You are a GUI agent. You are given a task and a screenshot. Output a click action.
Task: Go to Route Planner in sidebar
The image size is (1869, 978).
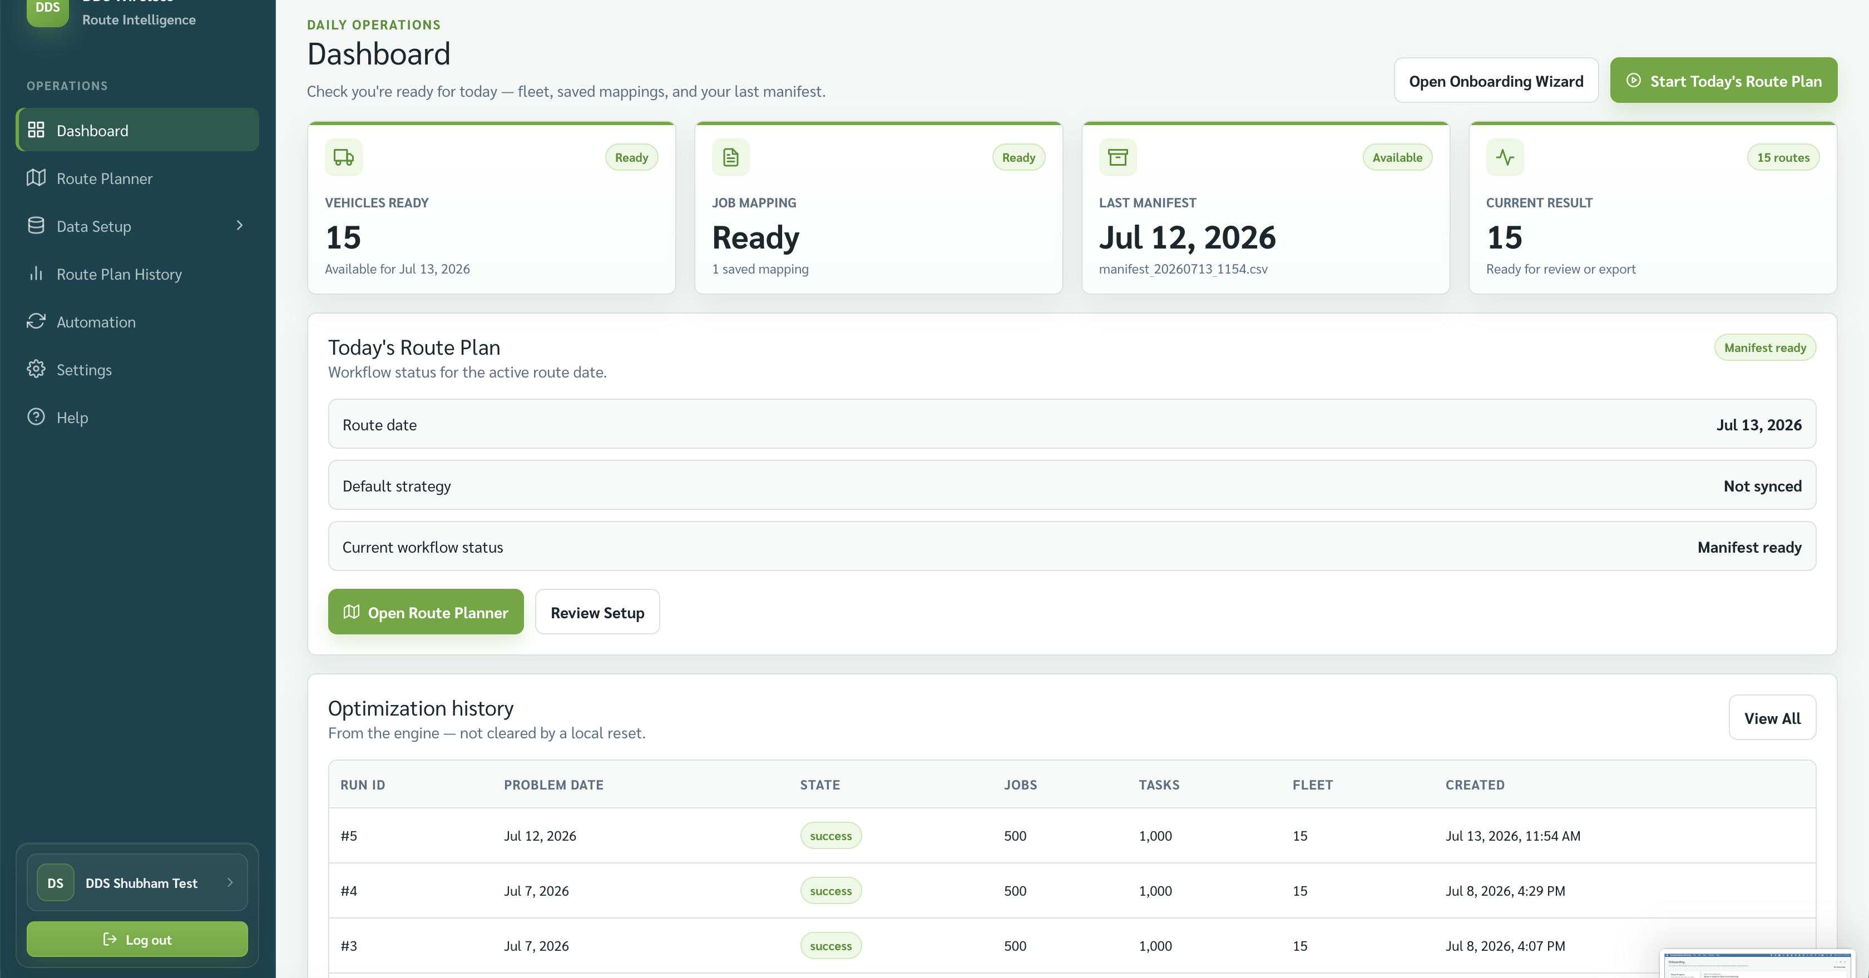click(137, 177)
